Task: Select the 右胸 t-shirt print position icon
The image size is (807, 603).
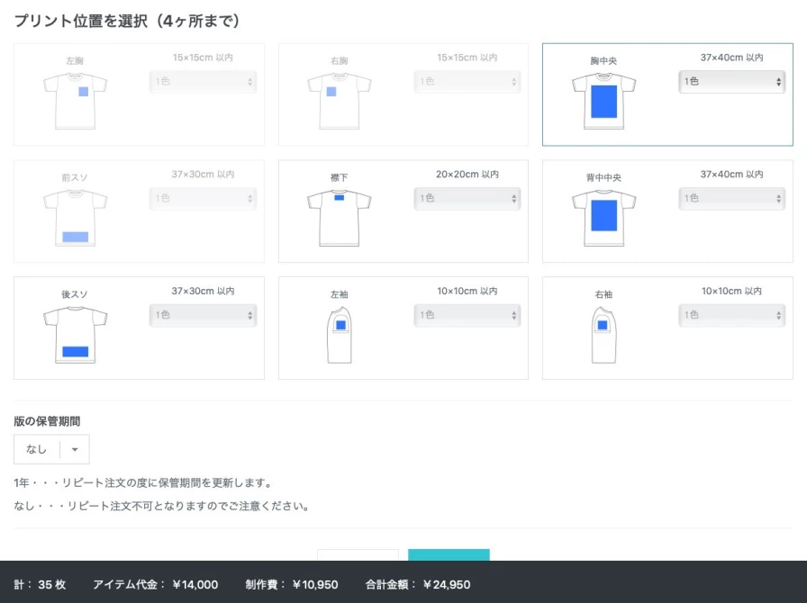Action: tap(340, 101)
